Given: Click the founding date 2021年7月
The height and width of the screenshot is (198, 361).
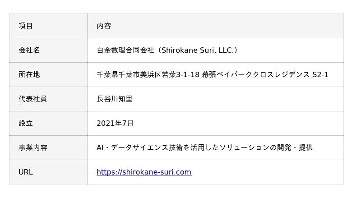Looking at the screenshot, I should click(x=115, y=123).
